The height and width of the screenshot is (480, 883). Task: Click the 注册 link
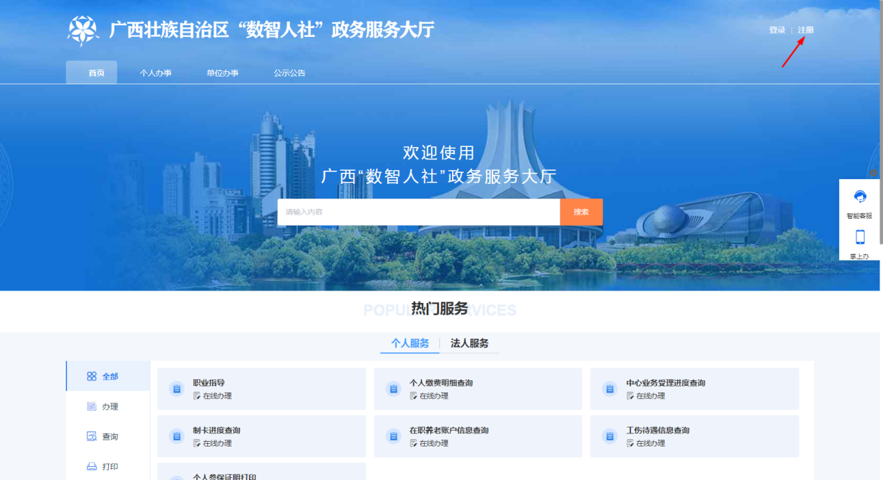pyautogui.click(x=806, y=31)
